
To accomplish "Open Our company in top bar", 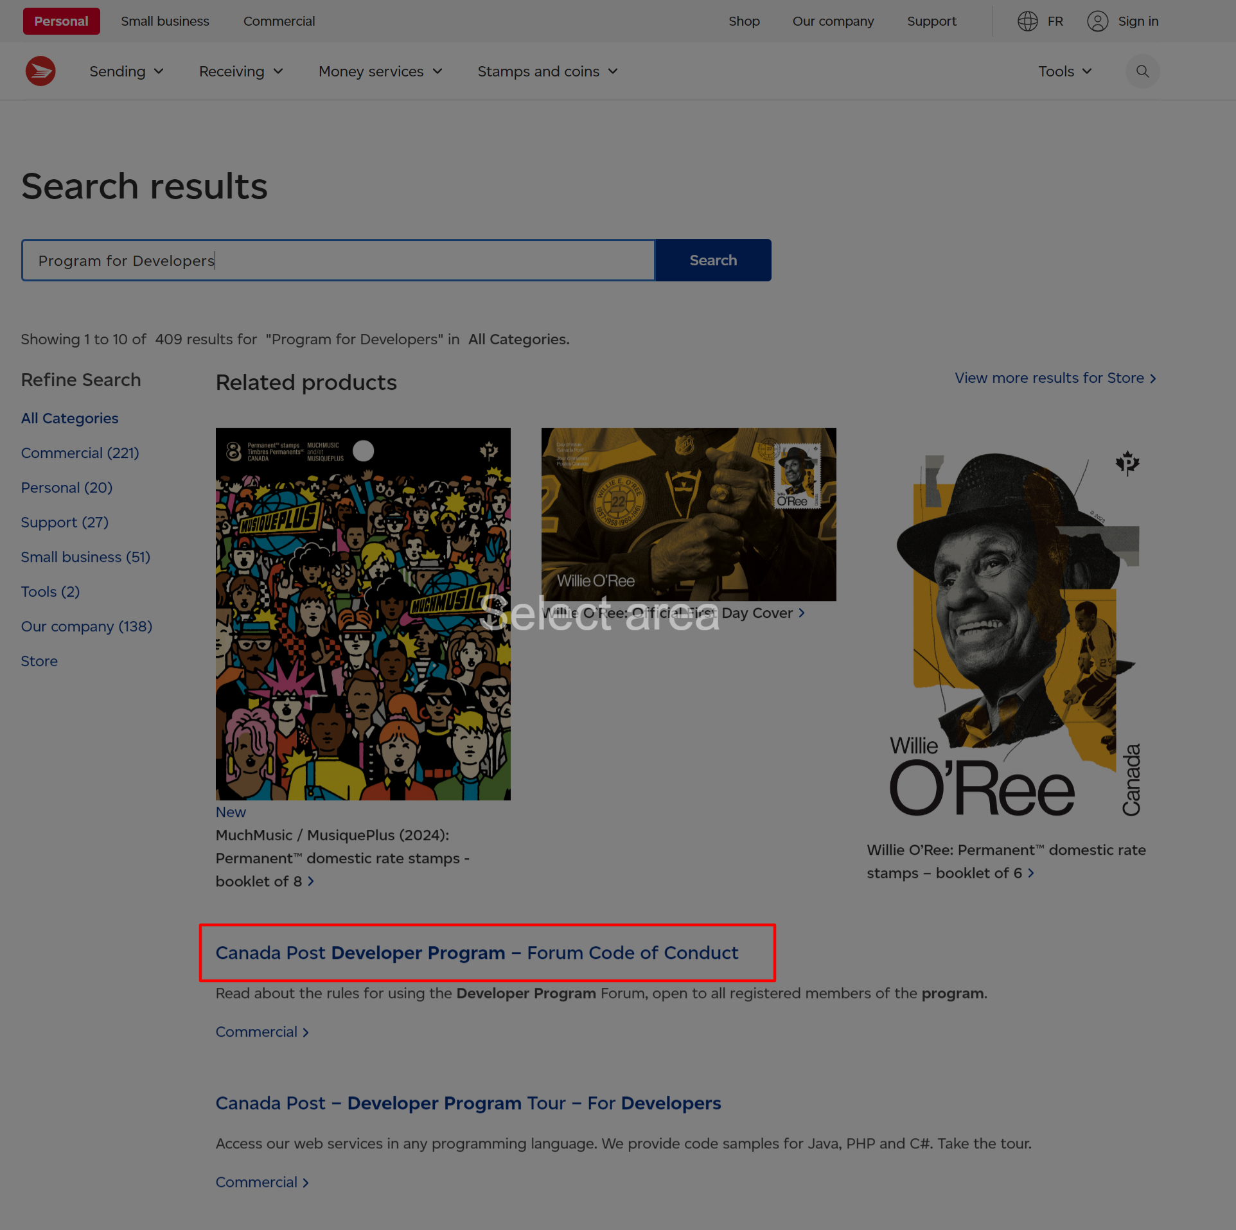I will click(x=833, y=21).
